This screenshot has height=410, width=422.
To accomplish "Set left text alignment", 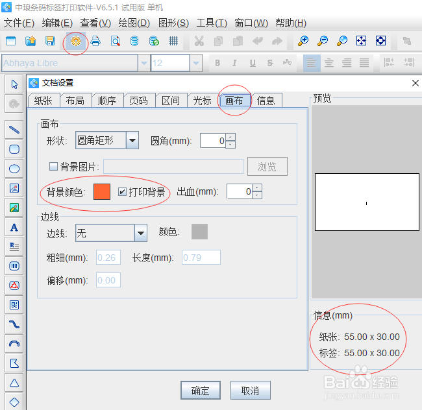I will point(312,63).
